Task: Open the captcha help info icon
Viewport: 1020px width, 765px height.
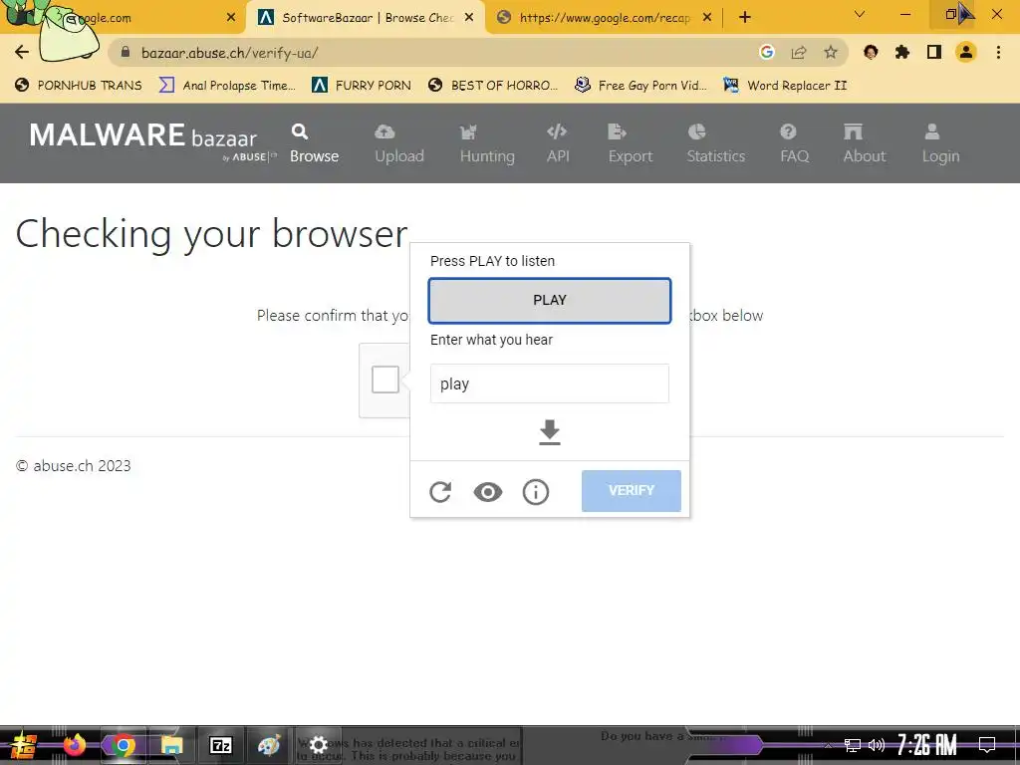Action: (x=535, y=492)
